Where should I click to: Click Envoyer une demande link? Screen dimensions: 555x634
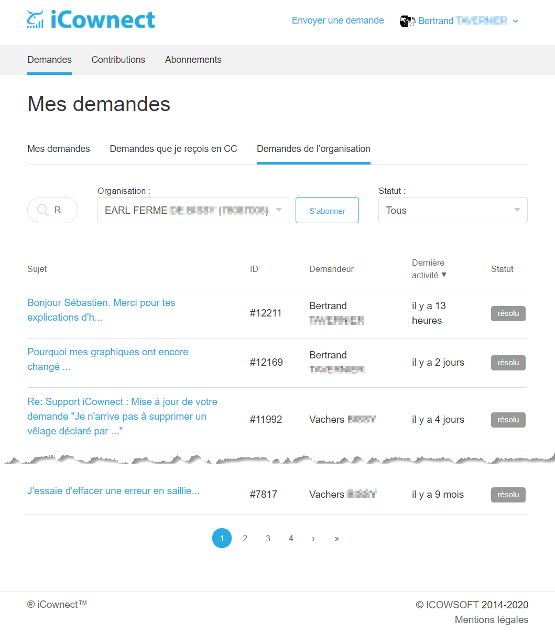338,20
